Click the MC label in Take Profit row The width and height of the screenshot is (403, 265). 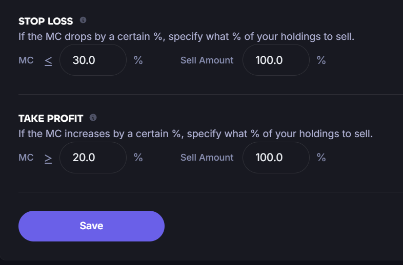click(26, 158)
